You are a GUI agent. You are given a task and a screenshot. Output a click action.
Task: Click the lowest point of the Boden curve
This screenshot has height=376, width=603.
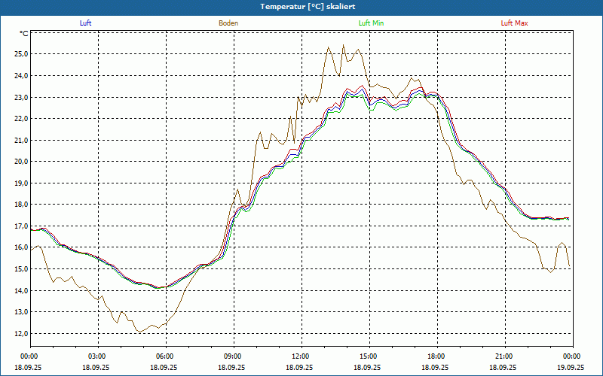pyautogui.click(x=139, y=332)
